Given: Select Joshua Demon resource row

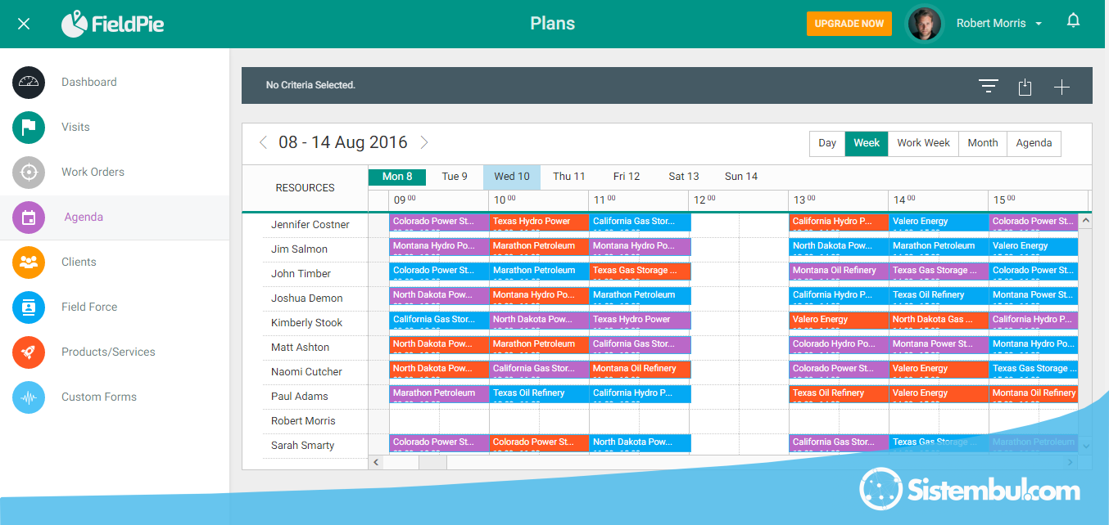Looking at the screenshot, I should (x=307, y=298).
